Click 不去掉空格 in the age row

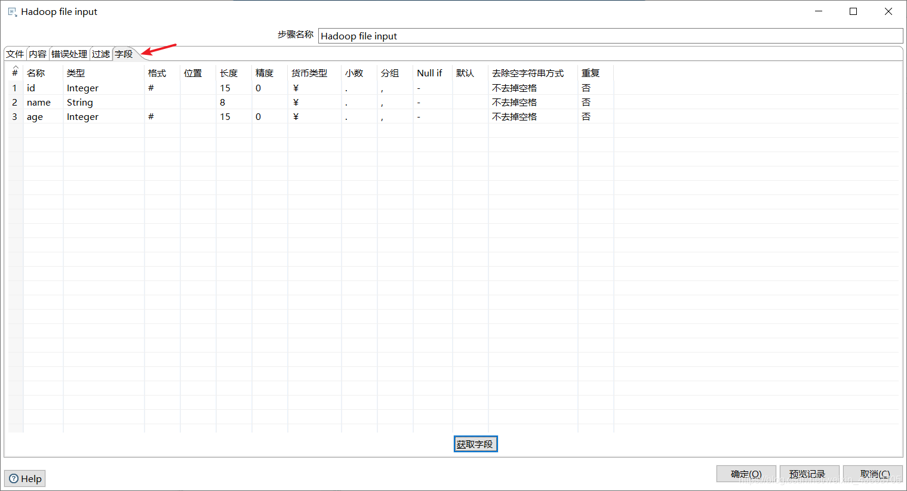[533, 116]
